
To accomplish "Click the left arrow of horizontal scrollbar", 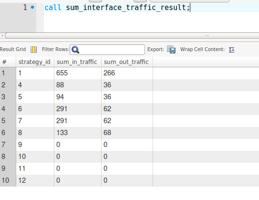I will click(x=2, y=35).
